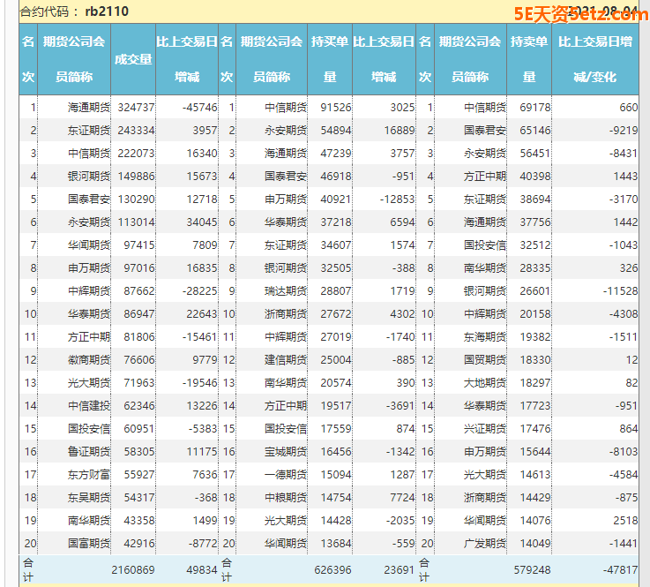
Task: Click short position change 2518 for 华闻期货
Action: (x=625, y=521)
